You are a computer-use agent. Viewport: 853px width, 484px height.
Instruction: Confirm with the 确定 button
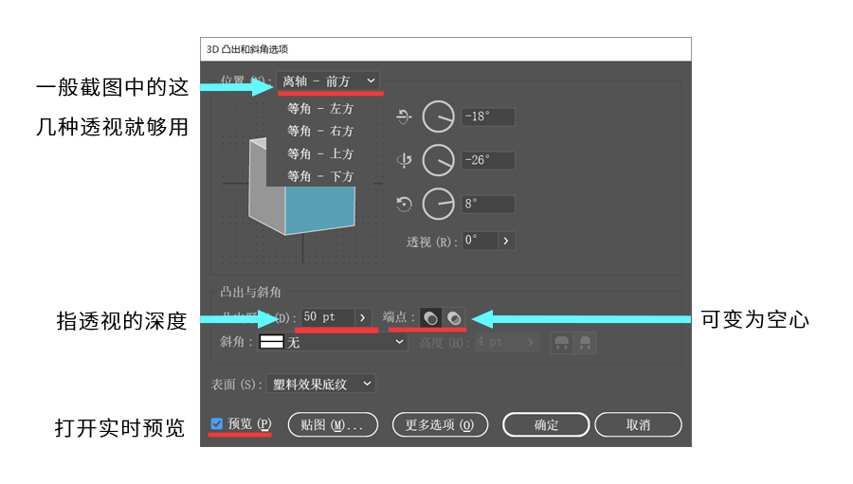(x=546, y=424)
